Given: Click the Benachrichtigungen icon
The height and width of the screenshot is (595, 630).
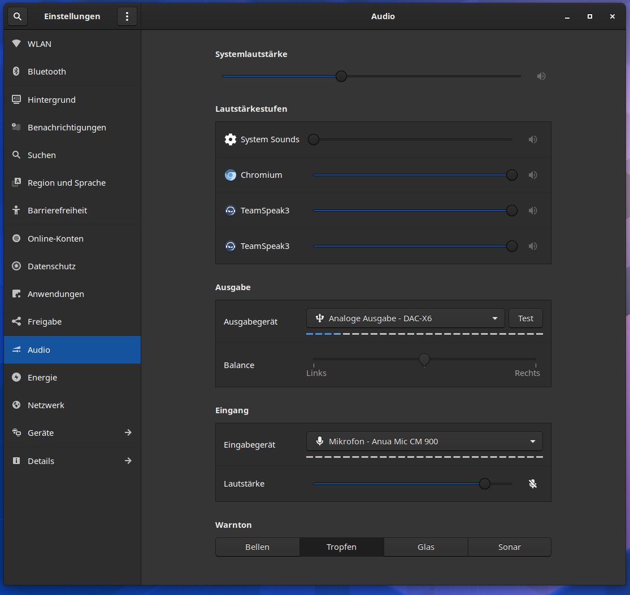Looking at the screenshot, I should click(16, 127).
